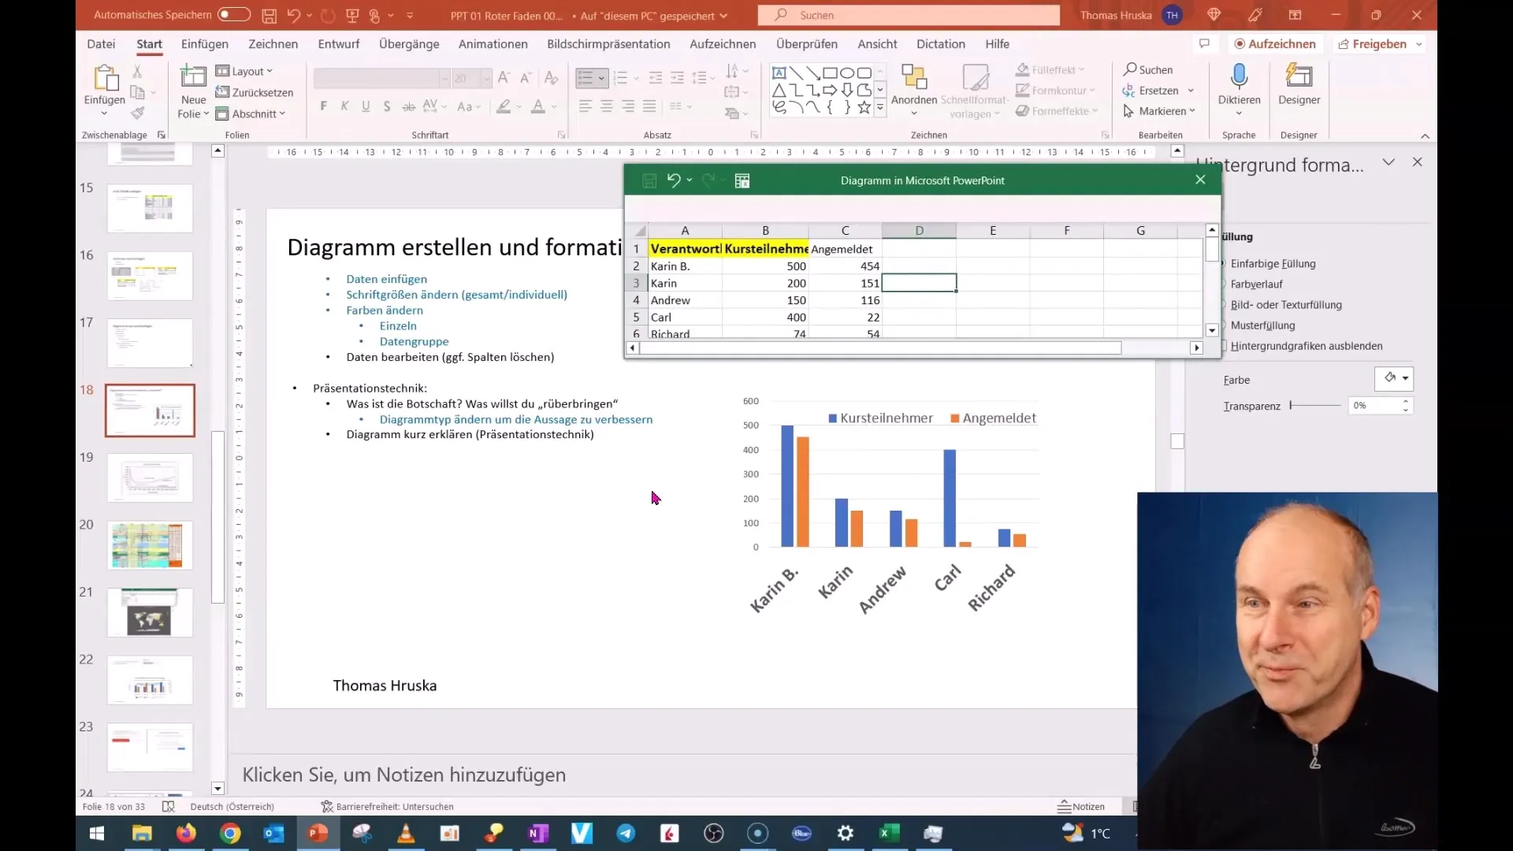Viewport: 1513px width, 851px height.
Task: Open the Bildschirmpräsentation tab
Action: pos(608,44)
